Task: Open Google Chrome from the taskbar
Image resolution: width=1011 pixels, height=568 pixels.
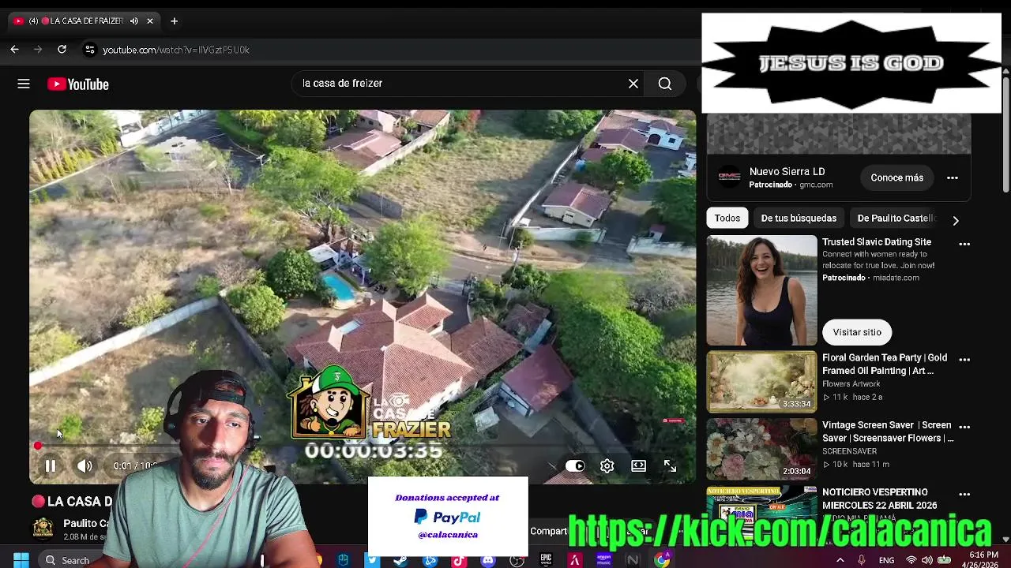Action: point(662,560)
